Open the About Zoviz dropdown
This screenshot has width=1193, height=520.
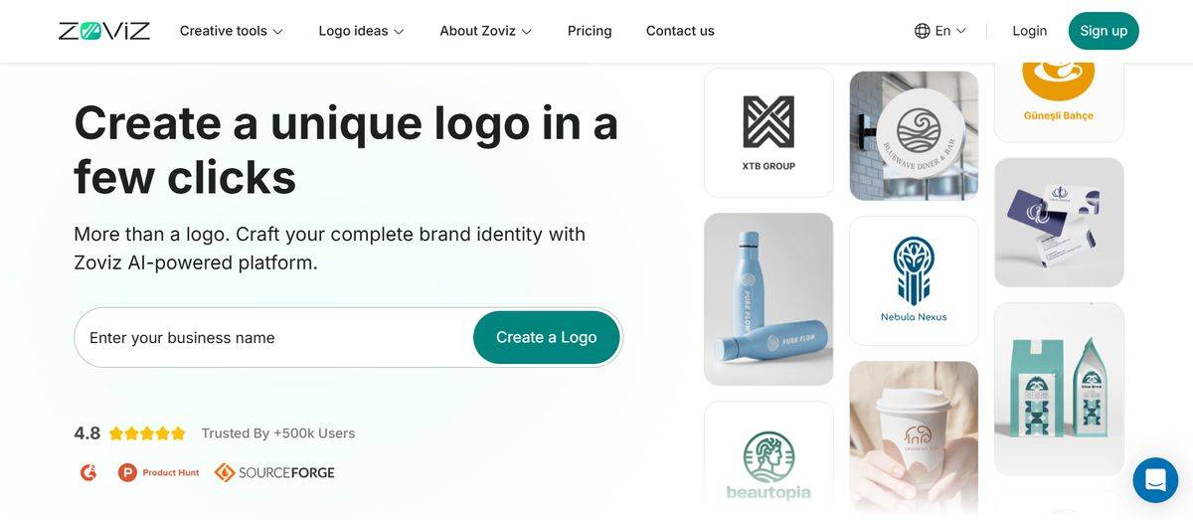point(485,31)
